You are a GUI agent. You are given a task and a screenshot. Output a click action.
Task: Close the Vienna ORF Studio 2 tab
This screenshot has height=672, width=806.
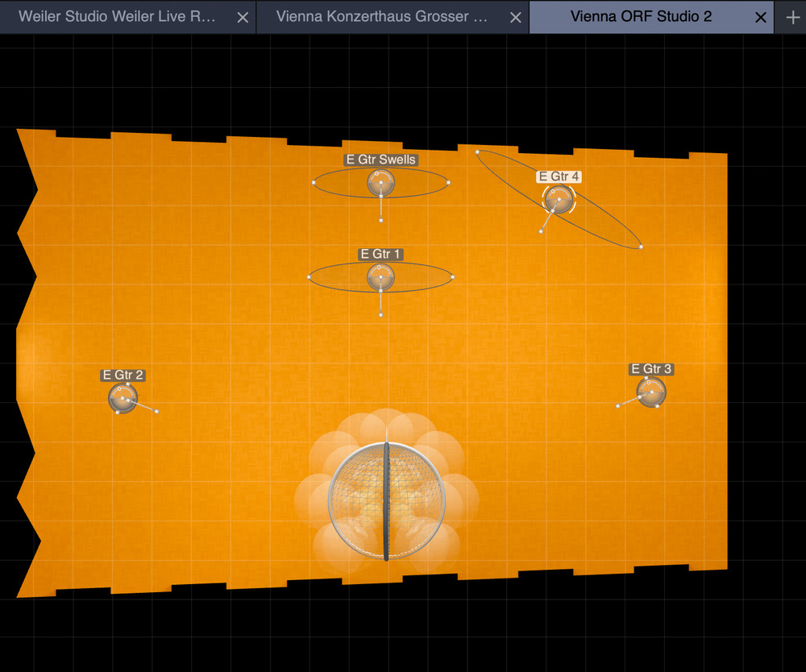760,17
